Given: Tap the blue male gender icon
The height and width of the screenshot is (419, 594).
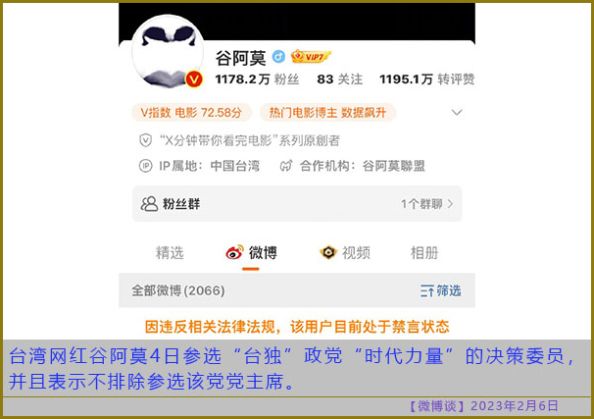Looking at the screenshot, I should pyautogui.click(x=278, y=57).
